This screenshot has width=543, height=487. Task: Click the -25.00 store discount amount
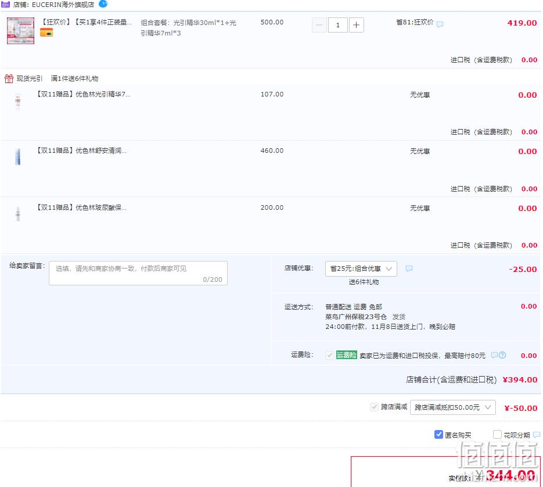[523, 269]
